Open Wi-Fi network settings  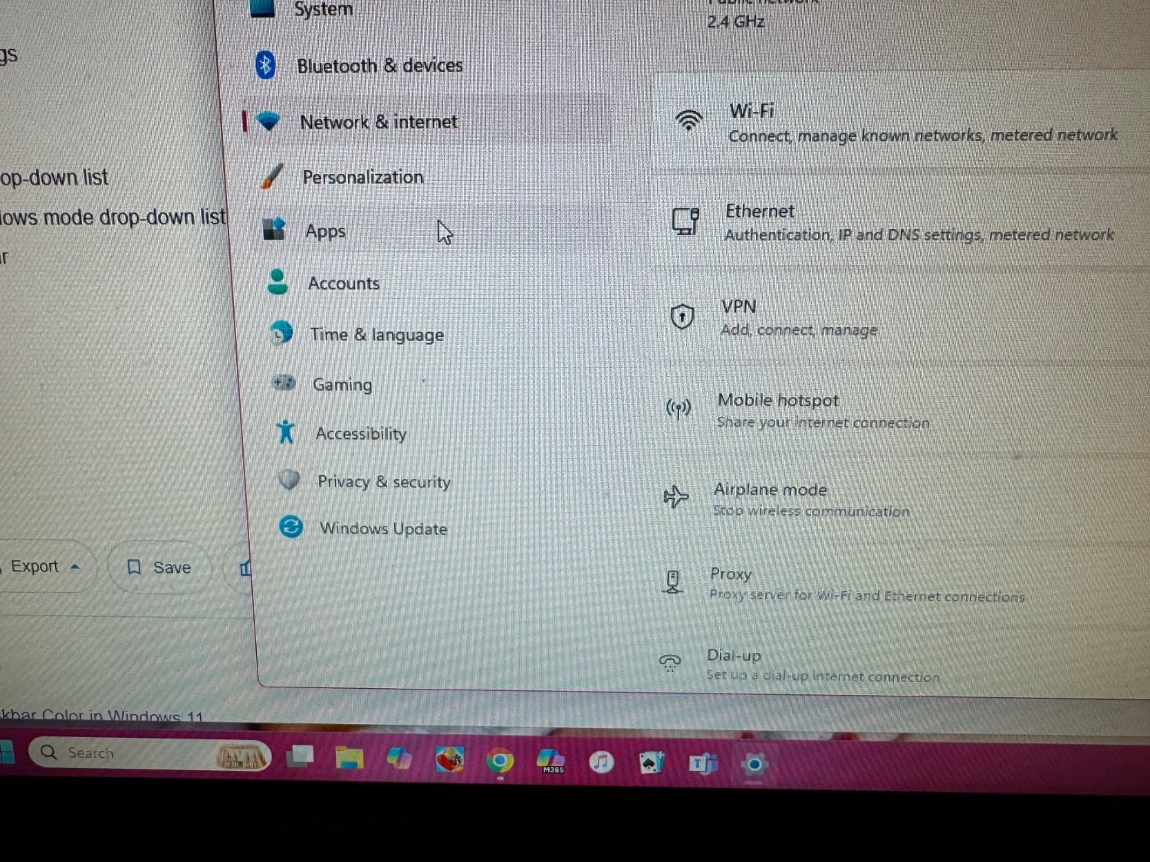tap(901, 123)
